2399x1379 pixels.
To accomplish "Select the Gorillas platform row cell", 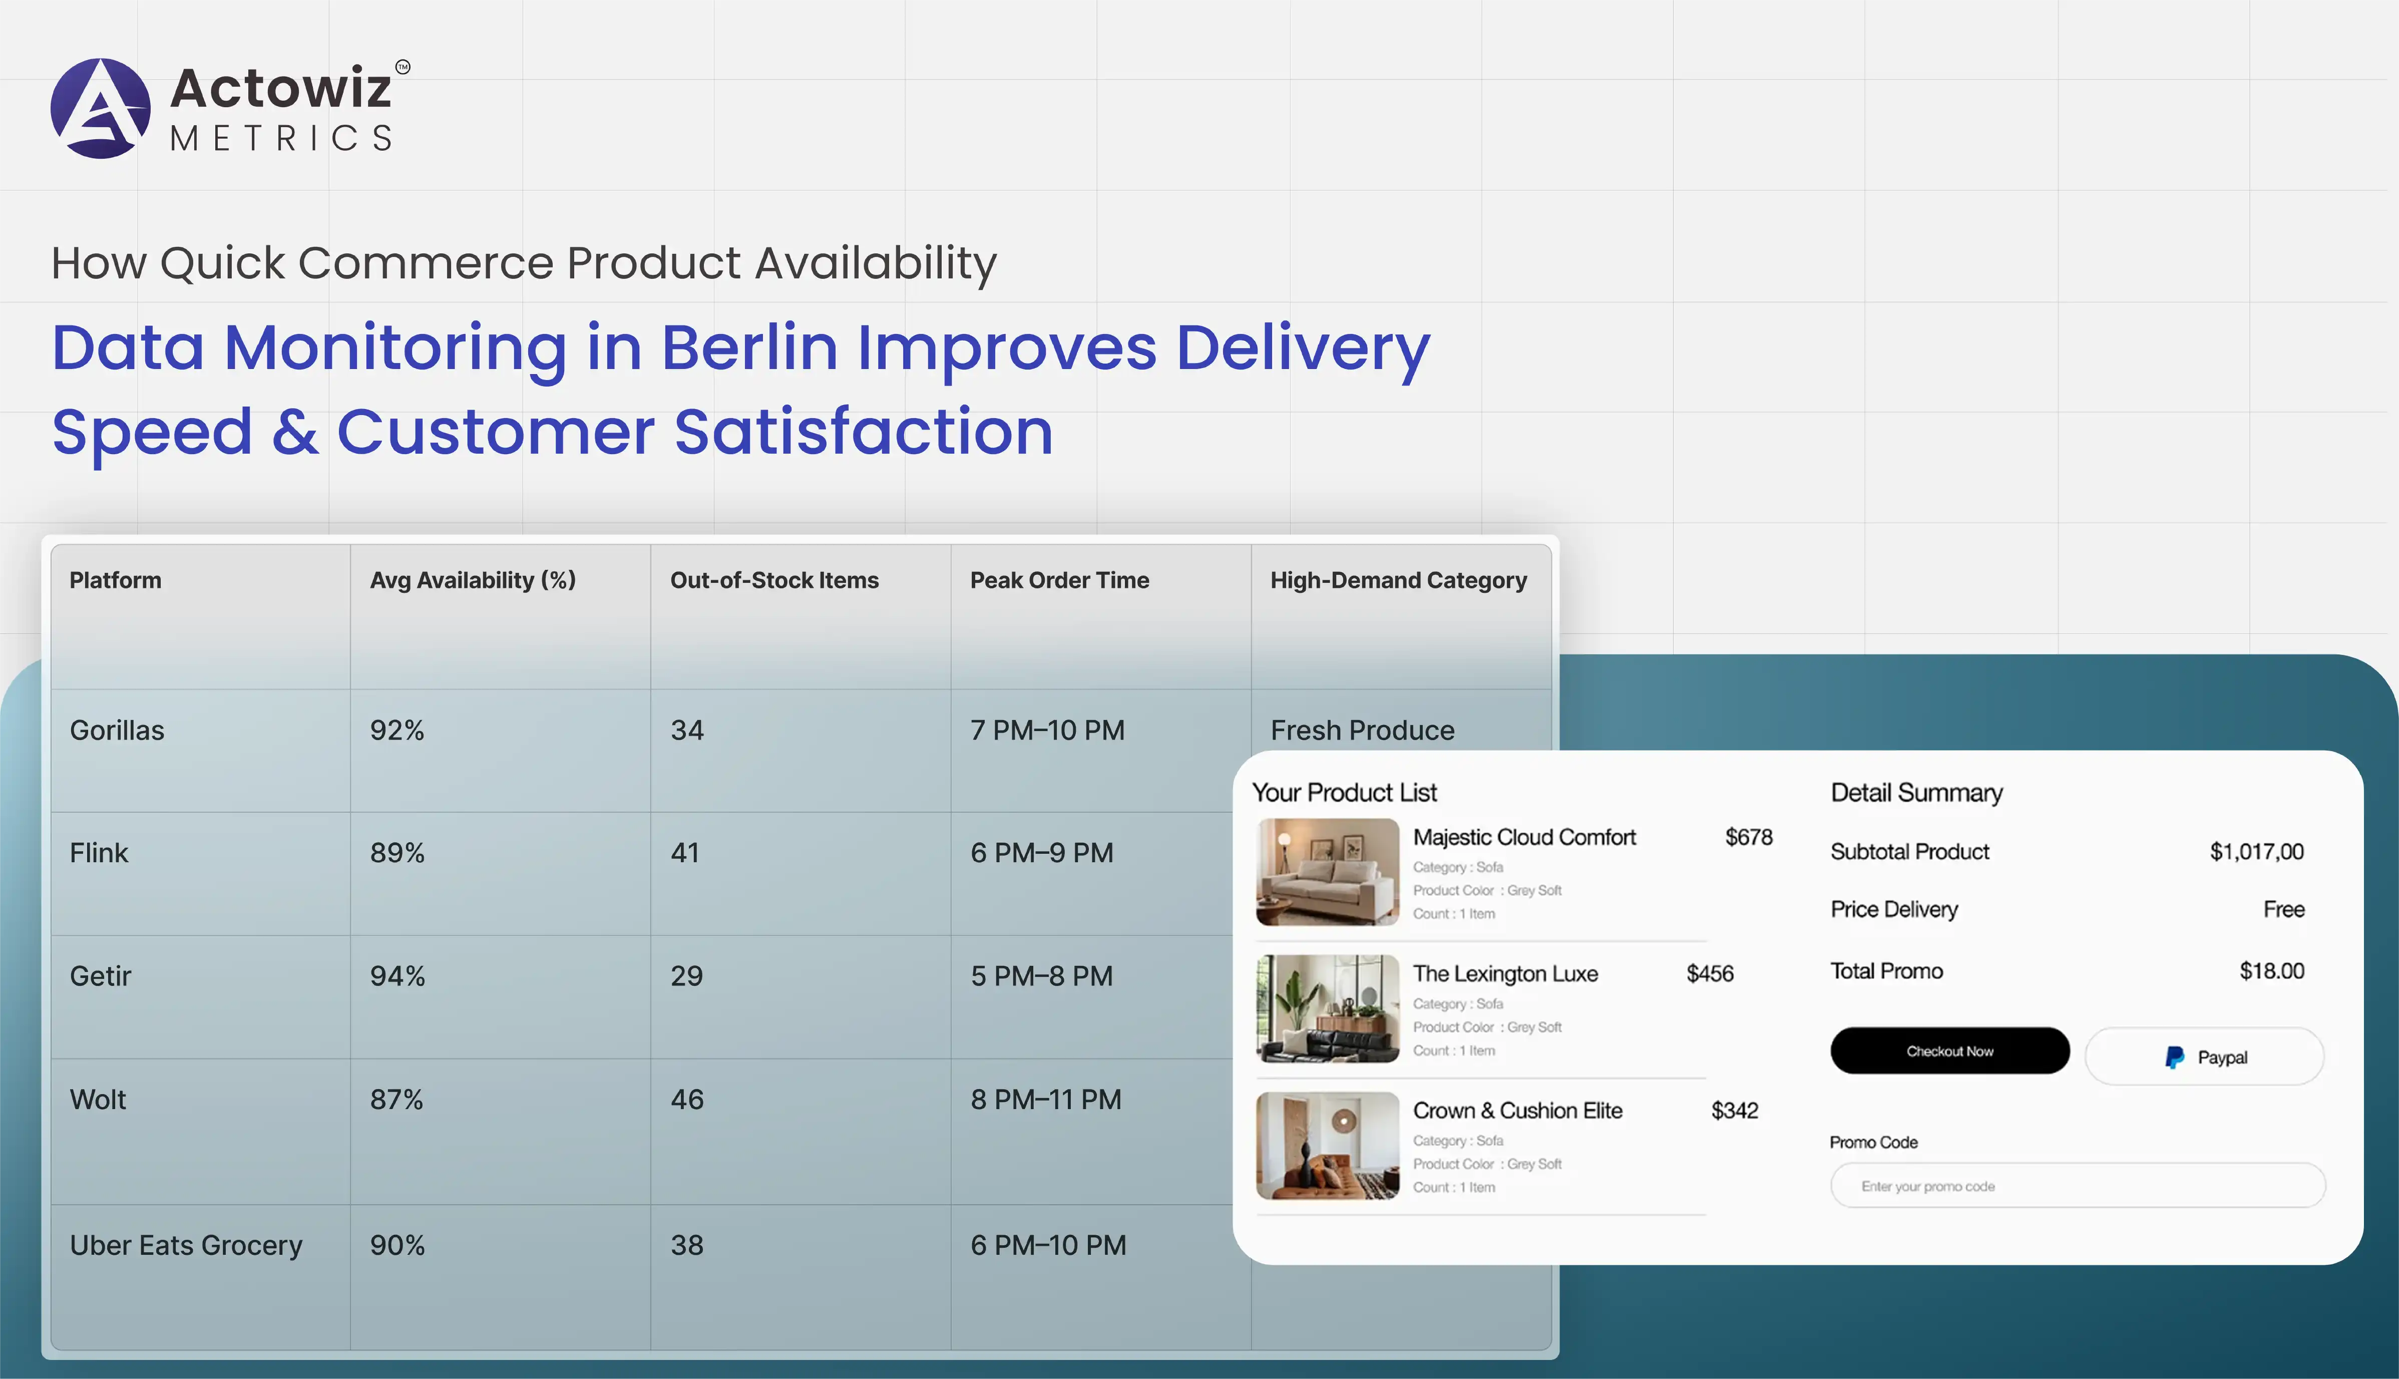I will [117, 730].
